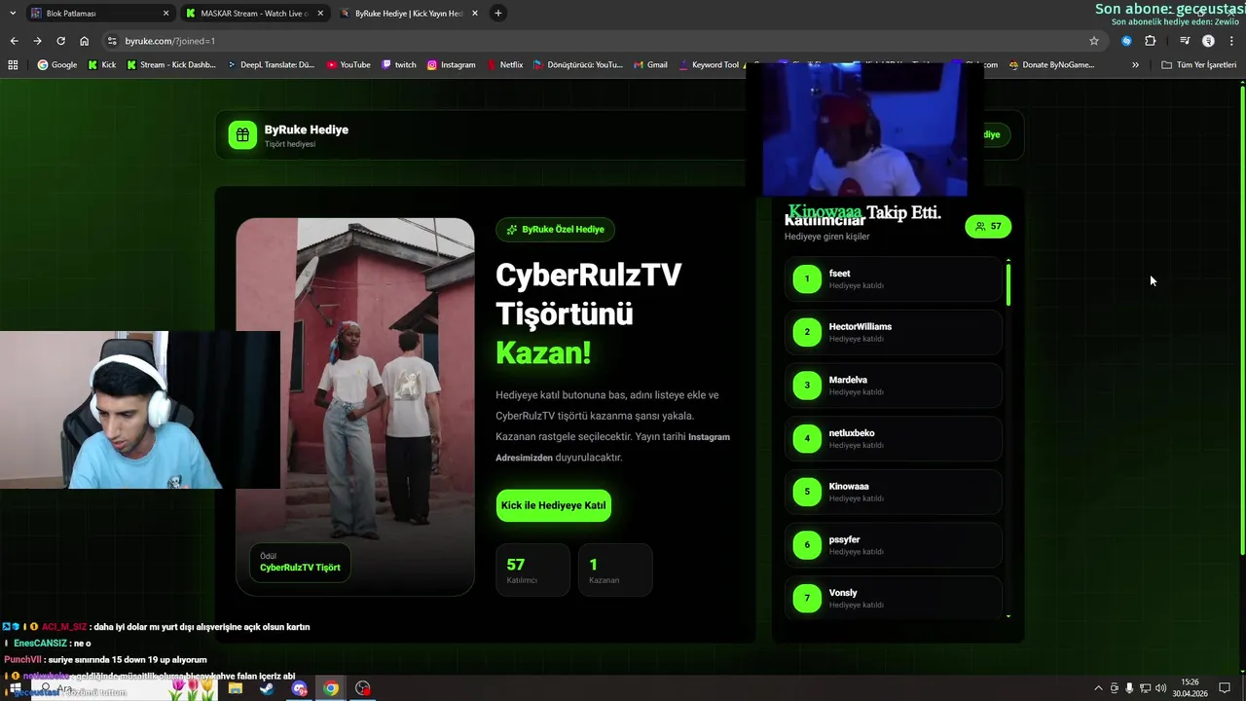Open the Windows notification center
The image size is (1246, 701).
[1225, 688]
